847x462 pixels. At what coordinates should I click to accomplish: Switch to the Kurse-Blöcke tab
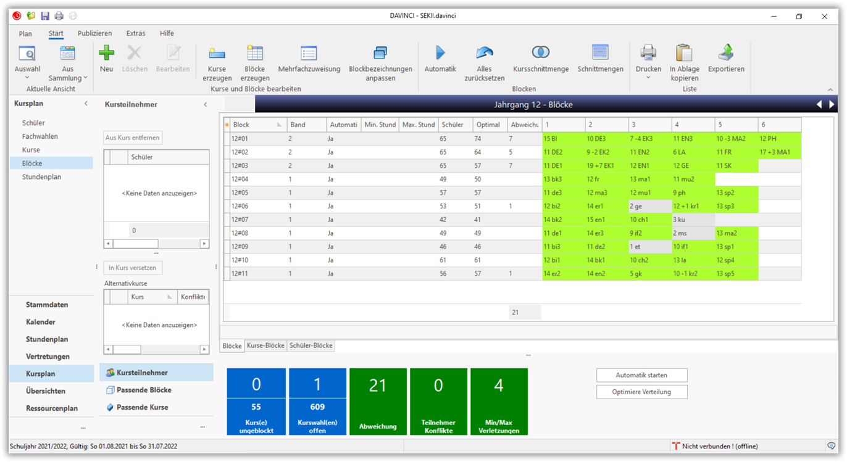point(265,346)
